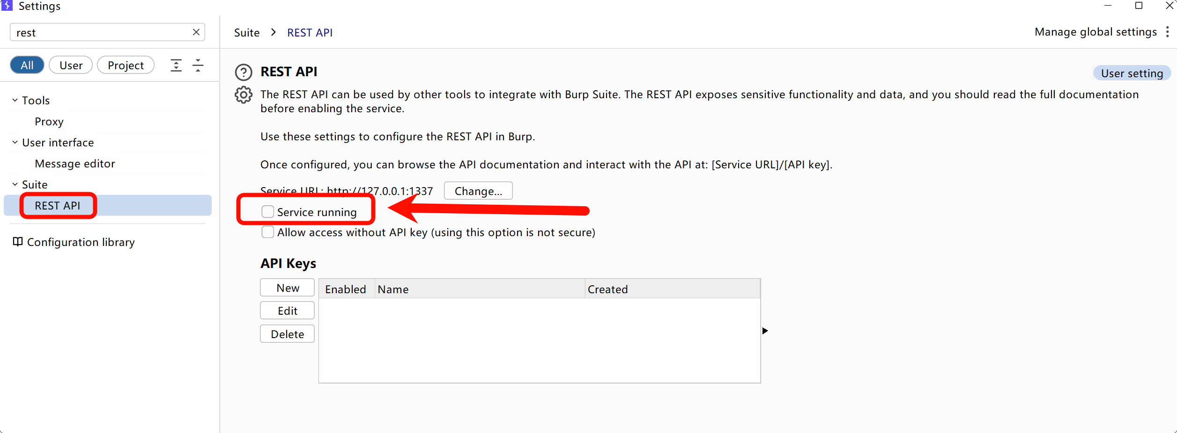Image resolution: width=1177 pixels, height=433 pixels.
Task: Collapse the Tools tree section
Action: [x=15, y=101]
